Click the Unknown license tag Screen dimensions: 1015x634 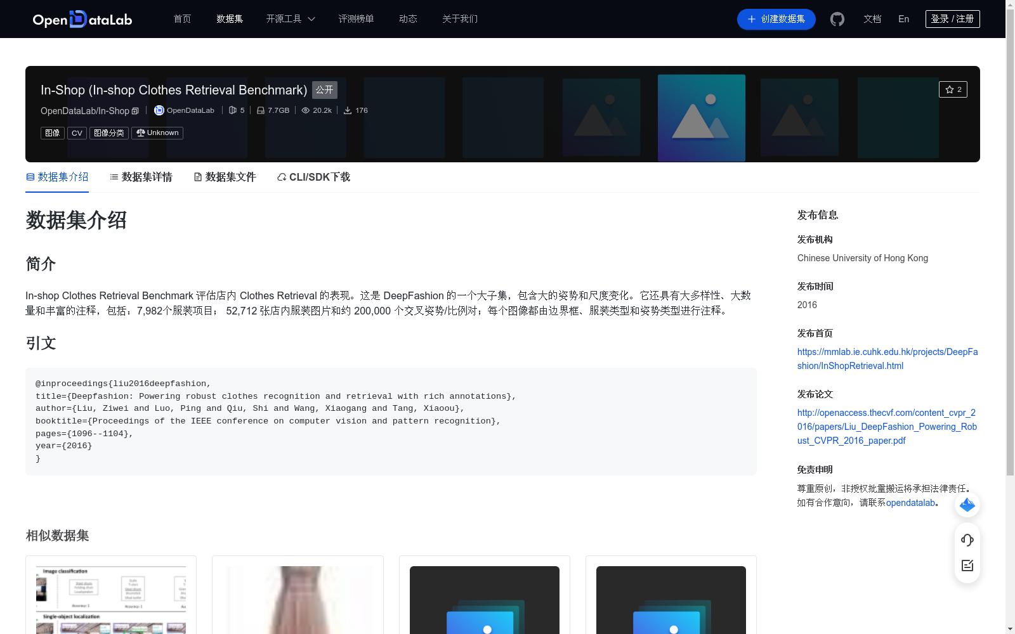157,133
